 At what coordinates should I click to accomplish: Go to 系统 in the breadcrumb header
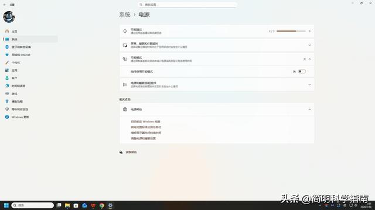click(125, 15)
